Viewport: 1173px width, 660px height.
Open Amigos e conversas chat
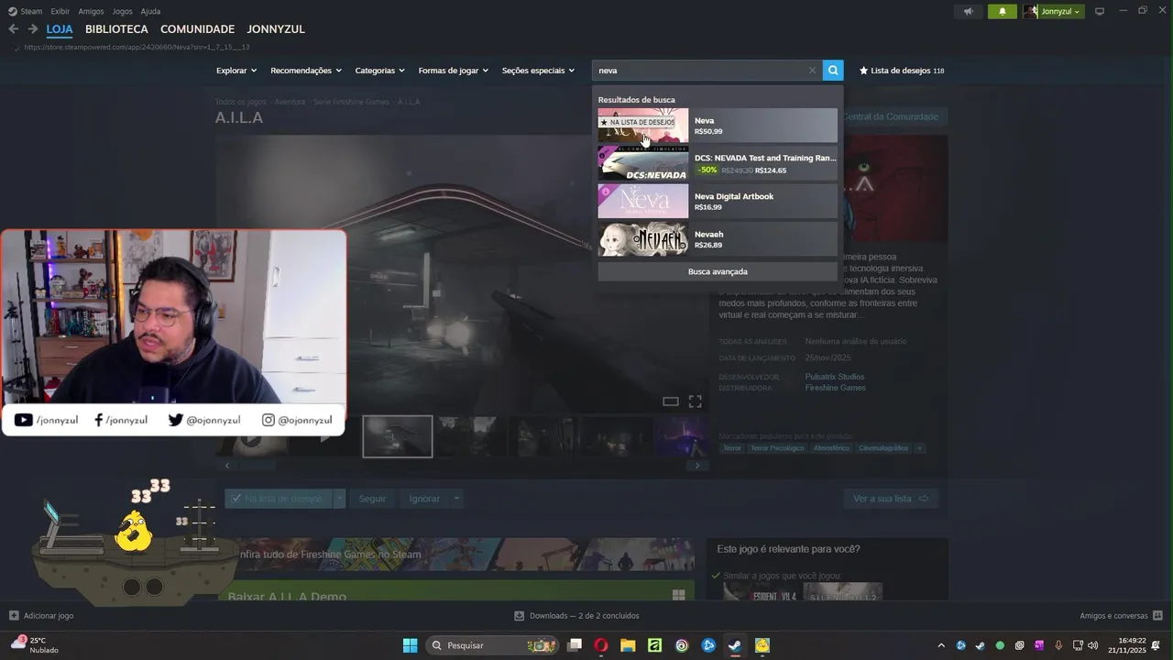point(1121,616)
